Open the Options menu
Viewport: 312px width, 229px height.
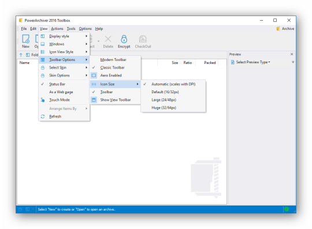[x=85, y=29]
